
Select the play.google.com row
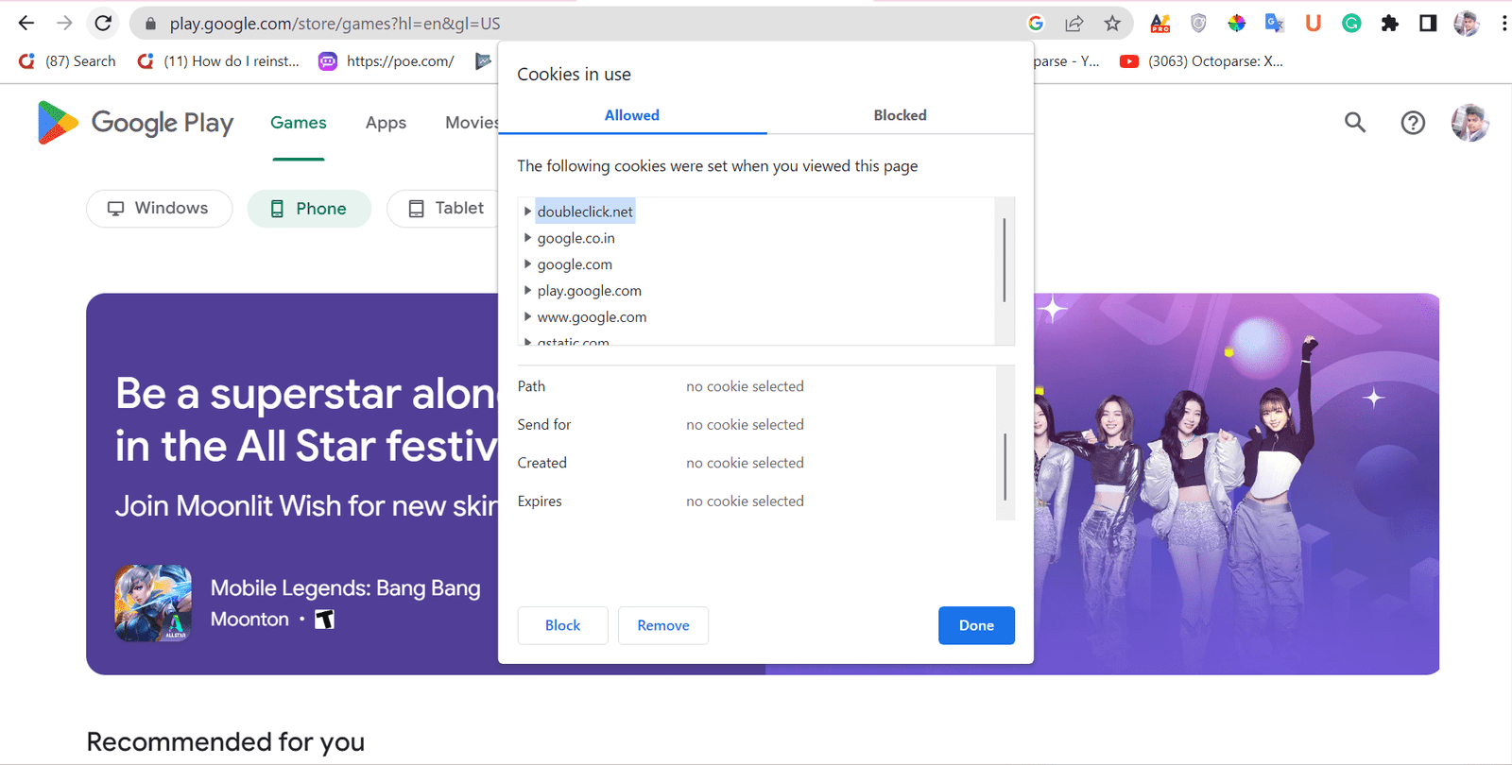coord(590,291)
